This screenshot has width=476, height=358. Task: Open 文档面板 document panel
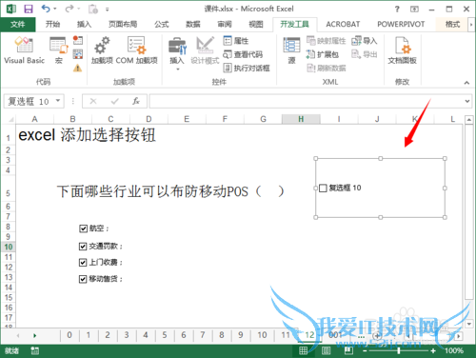pos(402,50)
